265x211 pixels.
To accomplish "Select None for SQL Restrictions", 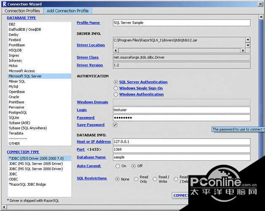I will pos(117,179).
